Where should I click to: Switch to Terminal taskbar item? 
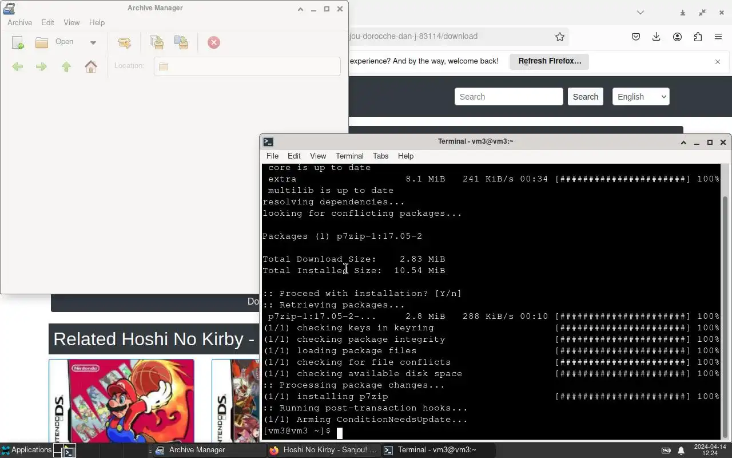pyautogui.click(x=437, y=450)
